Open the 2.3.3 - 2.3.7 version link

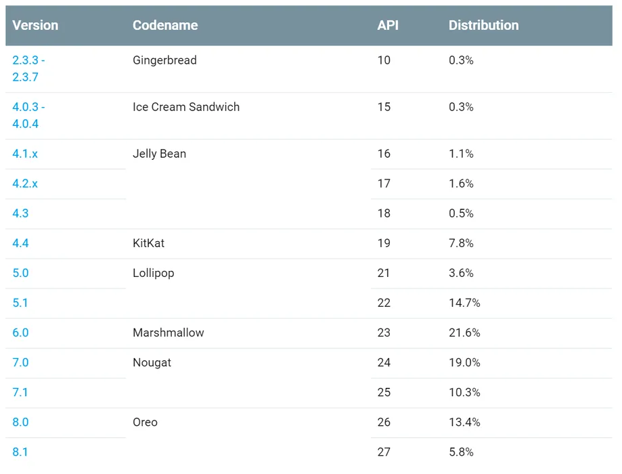coord(28,68)
